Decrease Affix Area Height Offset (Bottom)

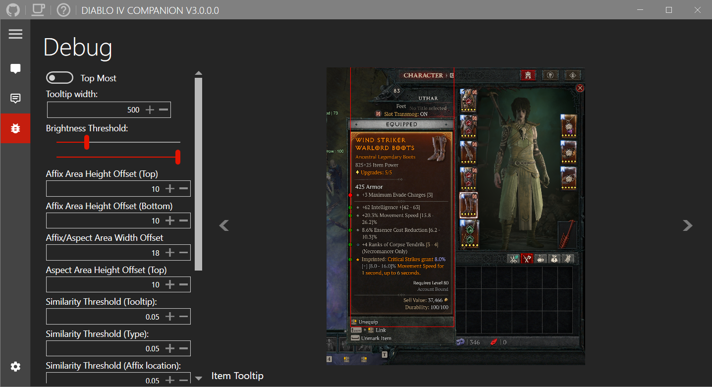(183, 221)
